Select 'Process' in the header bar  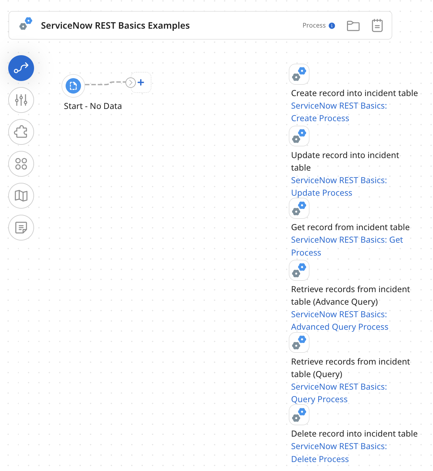[314, 25]
